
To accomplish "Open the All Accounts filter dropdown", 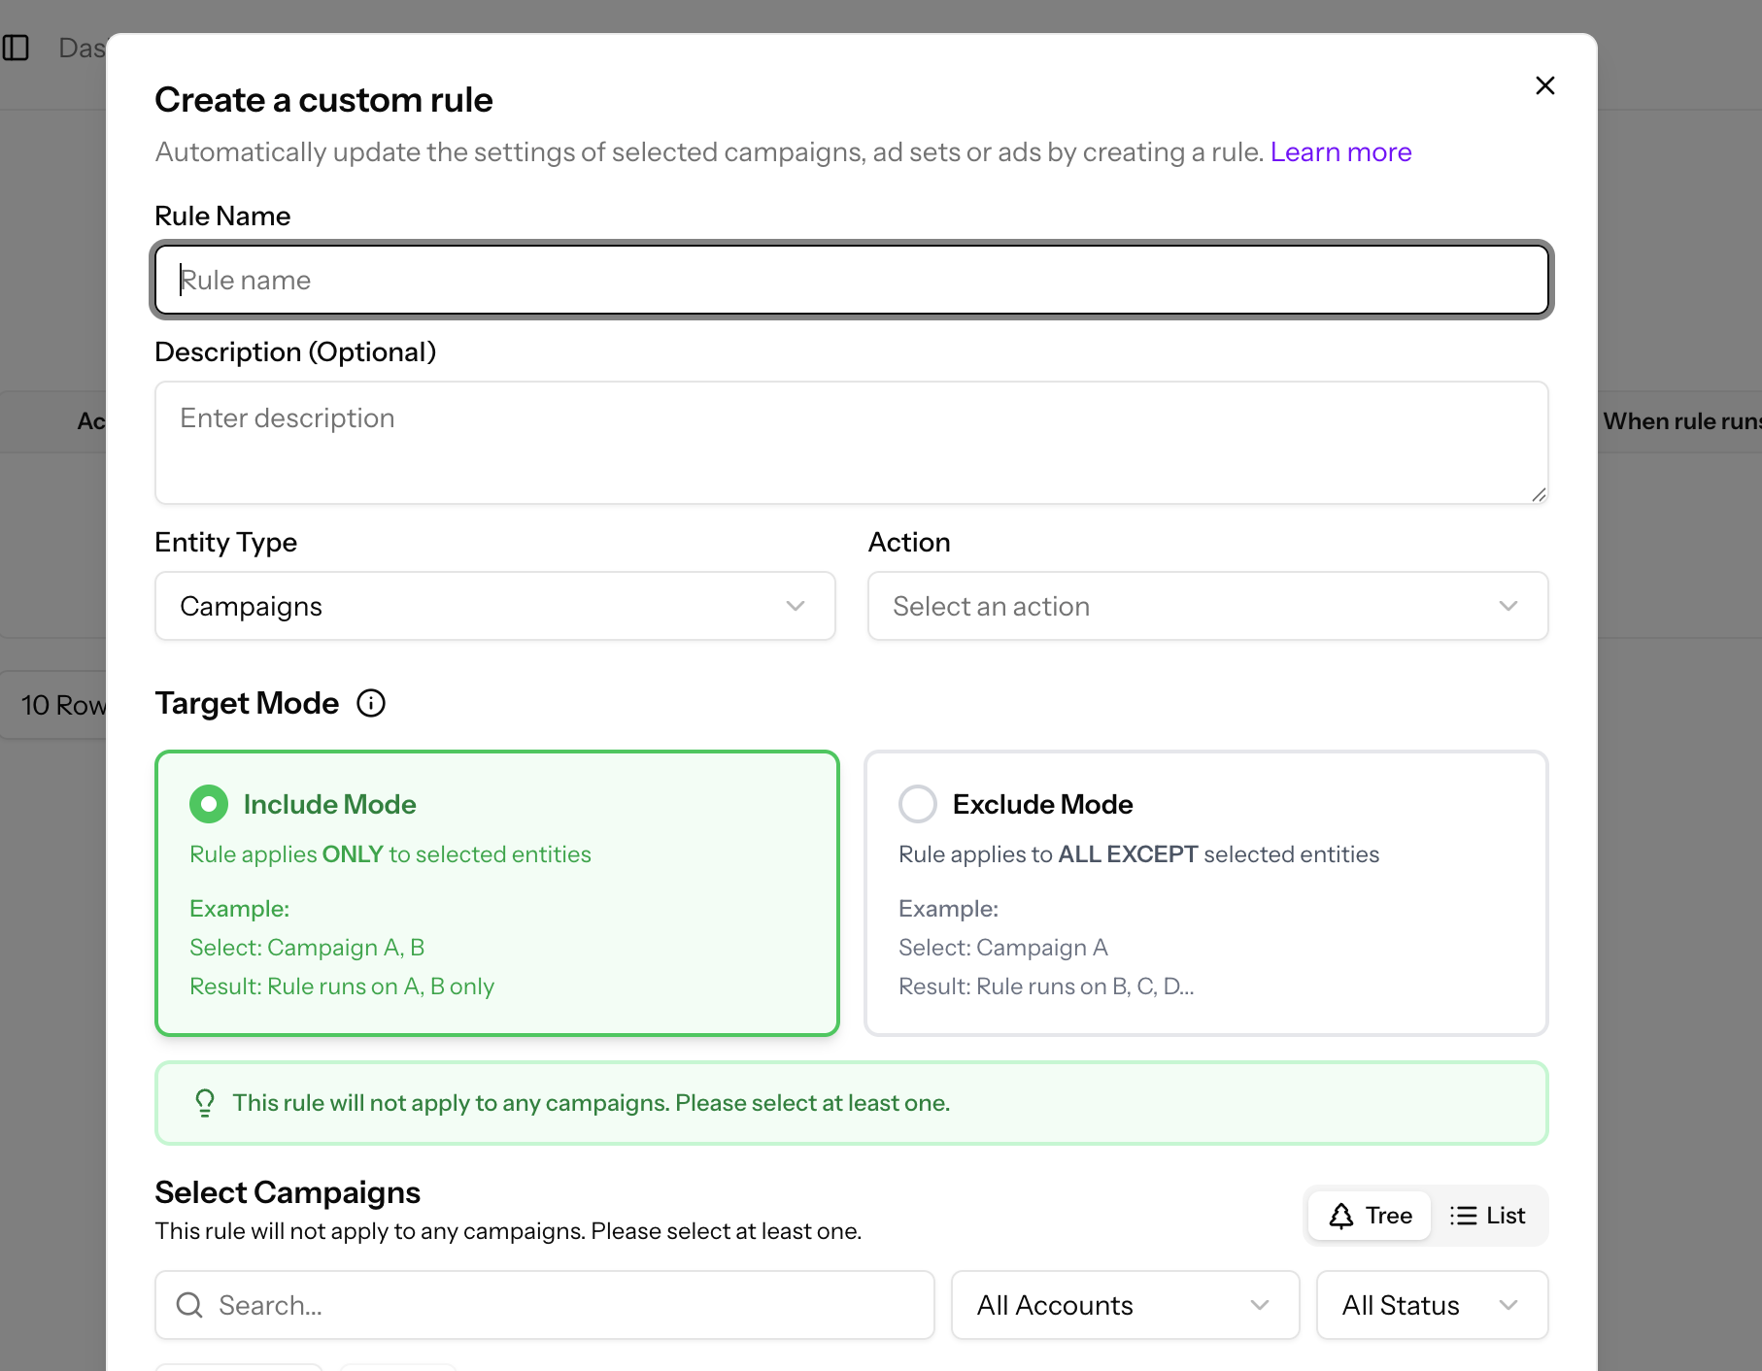I will coord(1124,1305).
